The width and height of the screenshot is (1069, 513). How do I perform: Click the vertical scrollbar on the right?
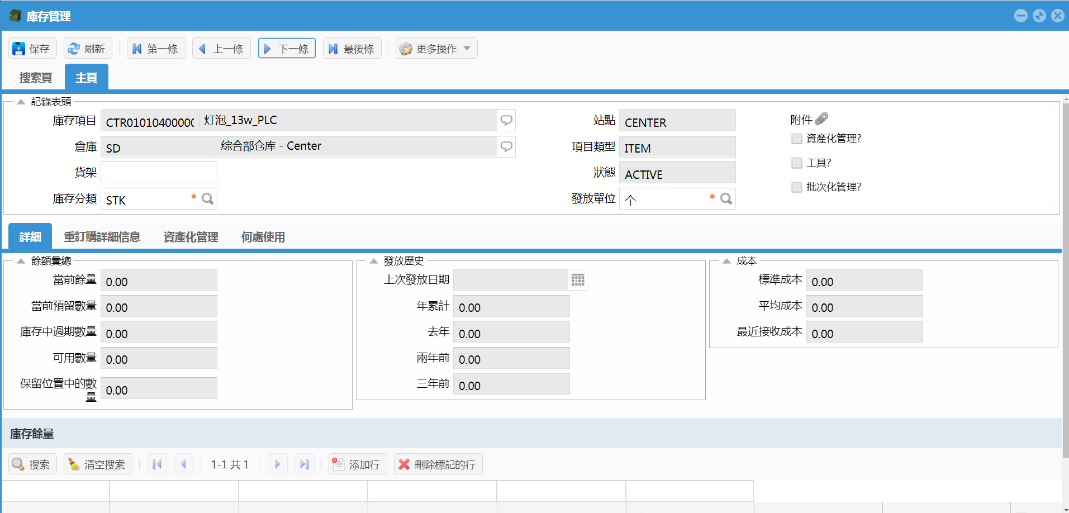pyautogui.click(x=1065, y=279)
